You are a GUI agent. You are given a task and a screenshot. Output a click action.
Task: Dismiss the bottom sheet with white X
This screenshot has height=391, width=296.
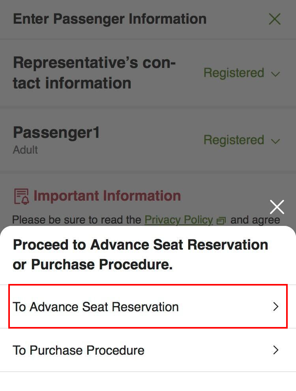[x=277, y=207]
